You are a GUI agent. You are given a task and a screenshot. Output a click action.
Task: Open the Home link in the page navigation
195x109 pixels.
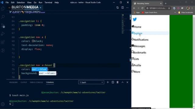[136, 27]
